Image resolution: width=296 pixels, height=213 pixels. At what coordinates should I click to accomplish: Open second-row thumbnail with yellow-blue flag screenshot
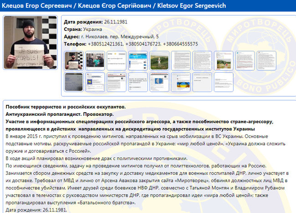[95, 82]
